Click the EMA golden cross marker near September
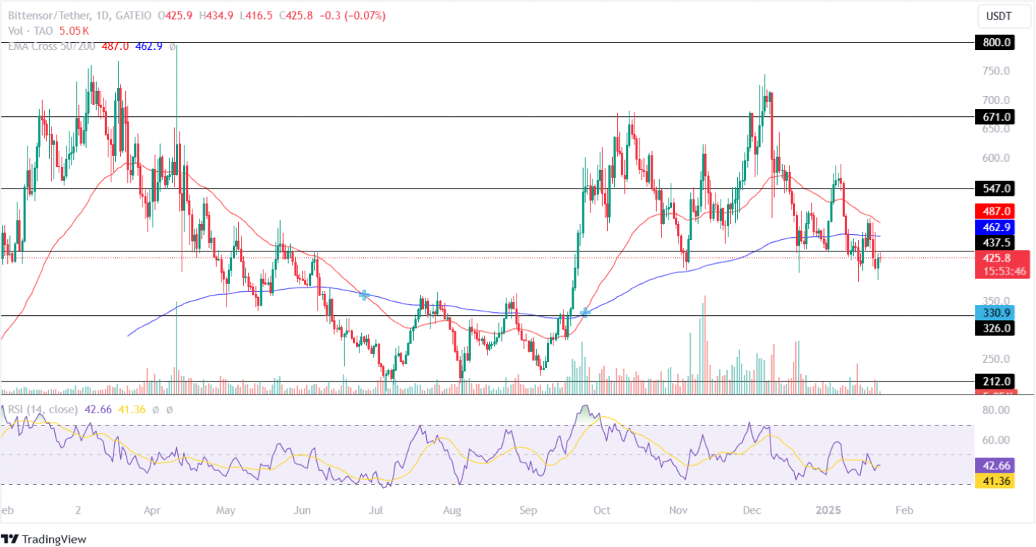The width and height of the screenshot is (1036, 547). 585,312
